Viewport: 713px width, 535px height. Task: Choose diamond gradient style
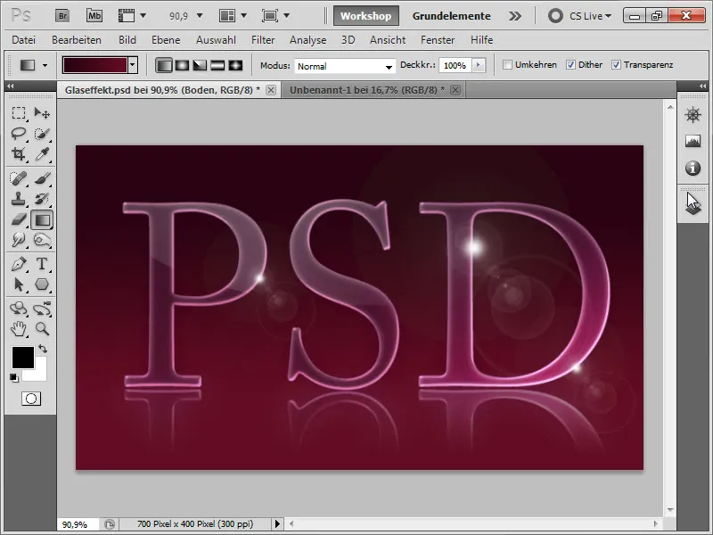point(235,65)
